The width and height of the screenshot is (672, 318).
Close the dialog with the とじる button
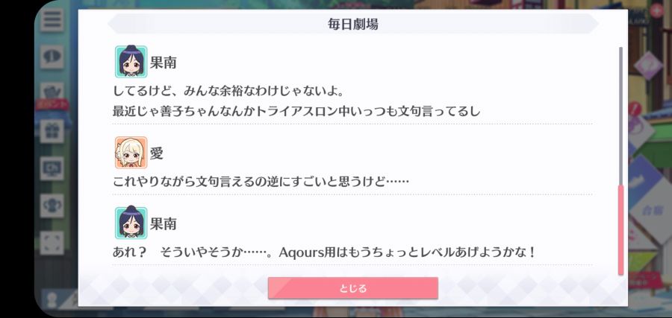tap(352, 288)
